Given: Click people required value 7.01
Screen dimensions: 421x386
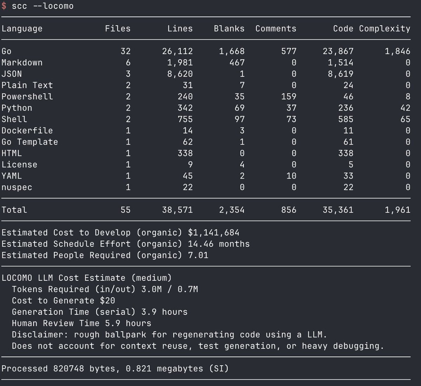Looking at the screenshot, I should (198, 255).
